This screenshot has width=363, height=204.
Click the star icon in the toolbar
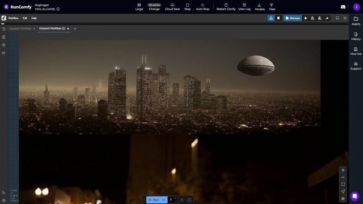tap(305, 18)
